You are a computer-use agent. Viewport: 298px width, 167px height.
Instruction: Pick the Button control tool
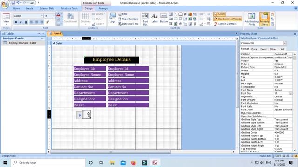[163, 18]
